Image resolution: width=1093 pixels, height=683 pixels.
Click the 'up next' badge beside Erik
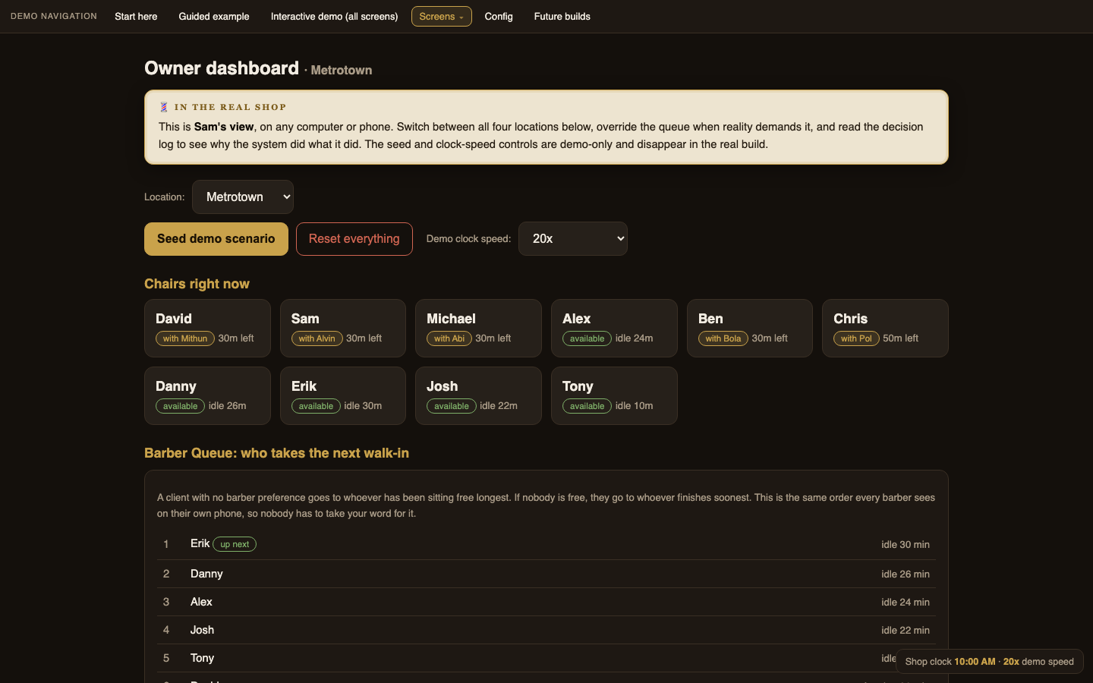click(x=235, y=544)
